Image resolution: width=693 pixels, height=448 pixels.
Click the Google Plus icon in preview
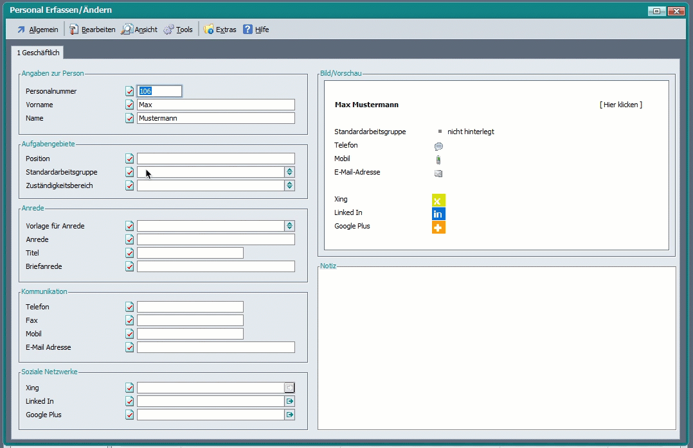coord(438,227)
